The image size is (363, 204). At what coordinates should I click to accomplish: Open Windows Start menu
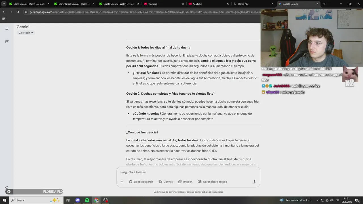pyautogui.click(x=4, y=200)
